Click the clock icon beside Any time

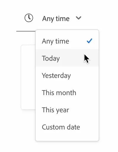point(29,18)
